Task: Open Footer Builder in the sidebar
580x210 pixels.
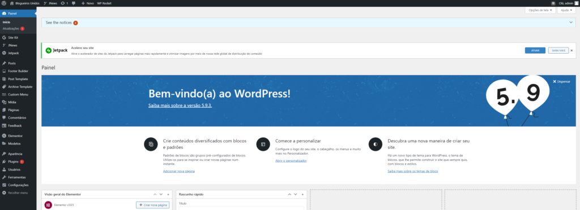Action: (18, 71)
